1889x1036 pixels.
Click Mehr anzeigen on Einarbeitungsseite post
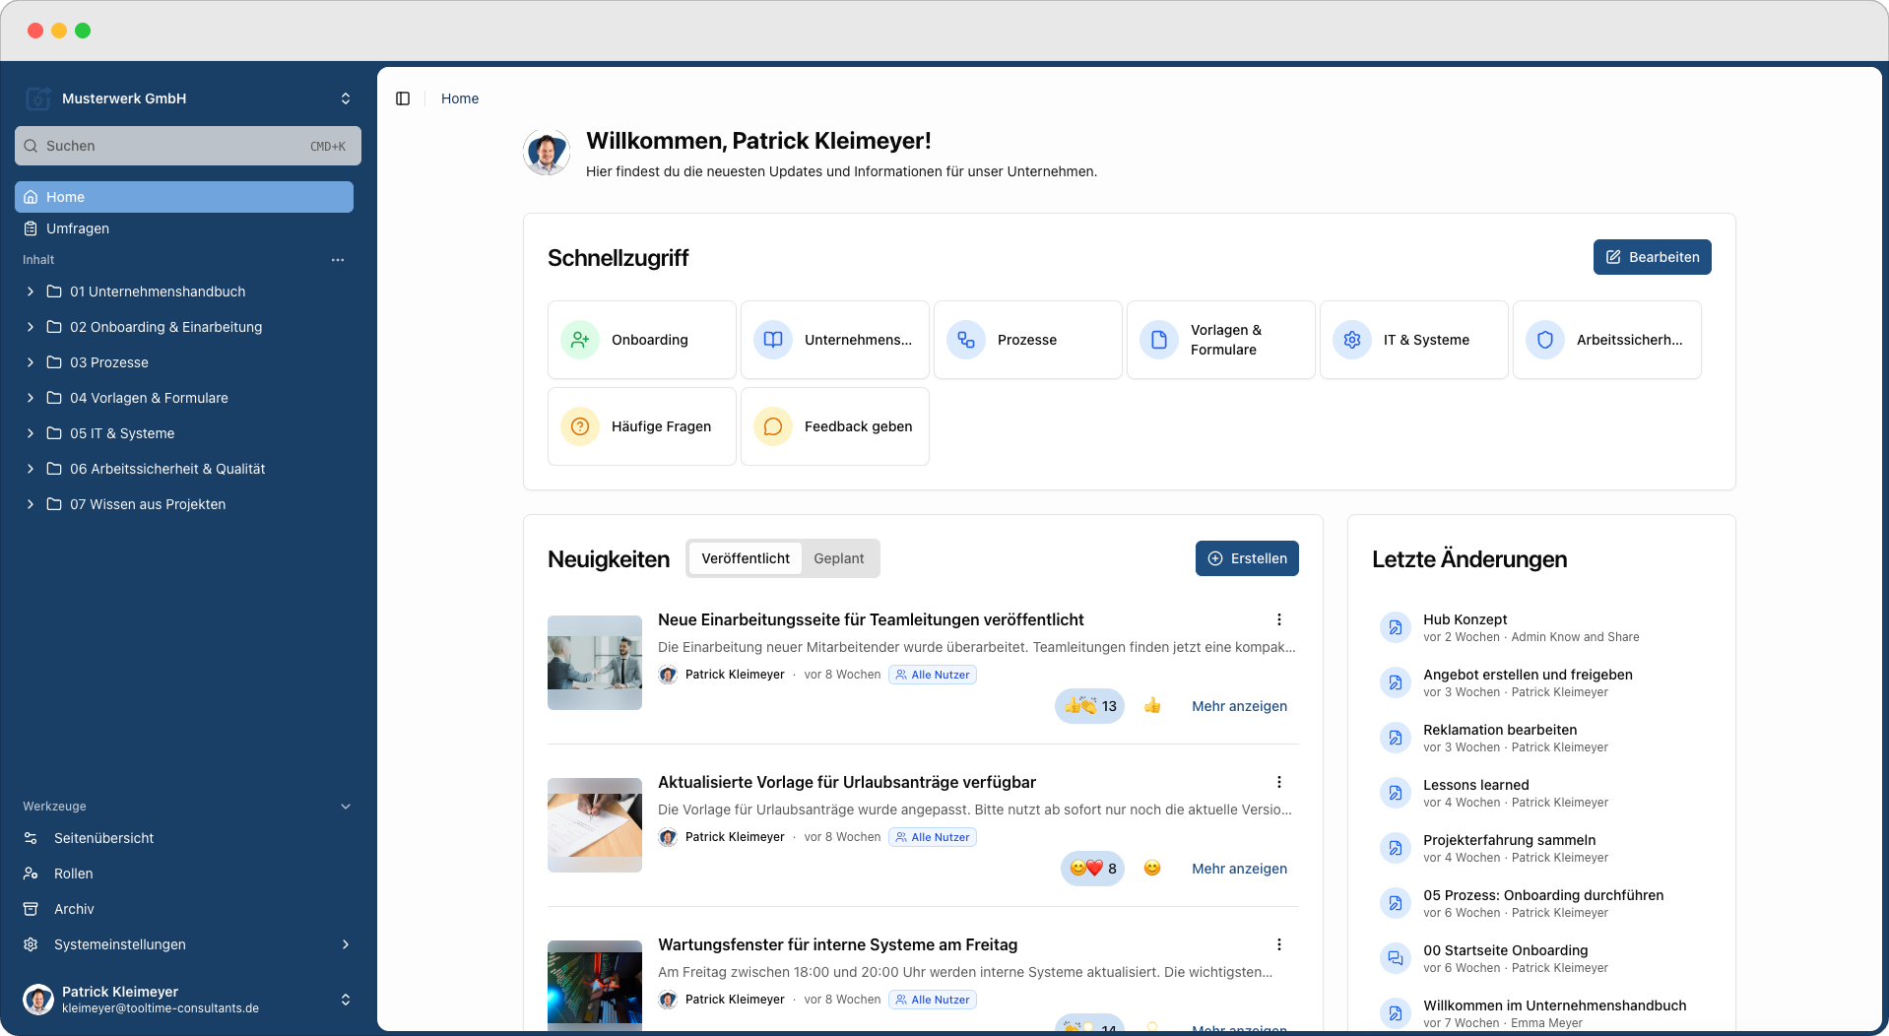tap(1239, 706)
